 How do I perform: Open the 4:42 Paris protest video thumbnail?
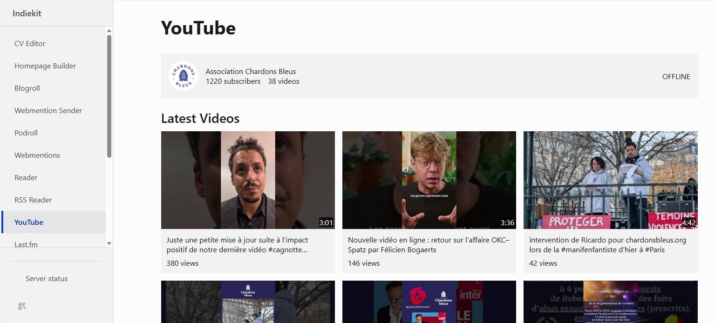[x=610, y=180]
